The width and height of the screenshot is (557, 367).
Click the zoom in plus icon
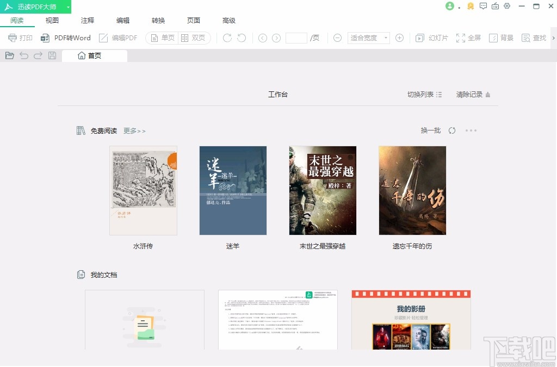399,38
